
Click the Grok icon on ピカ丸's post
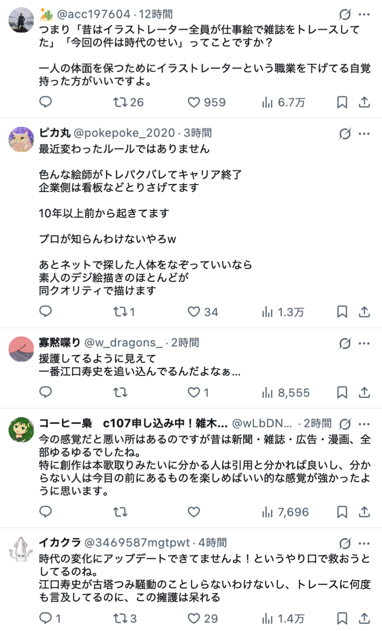coord(344,134)
